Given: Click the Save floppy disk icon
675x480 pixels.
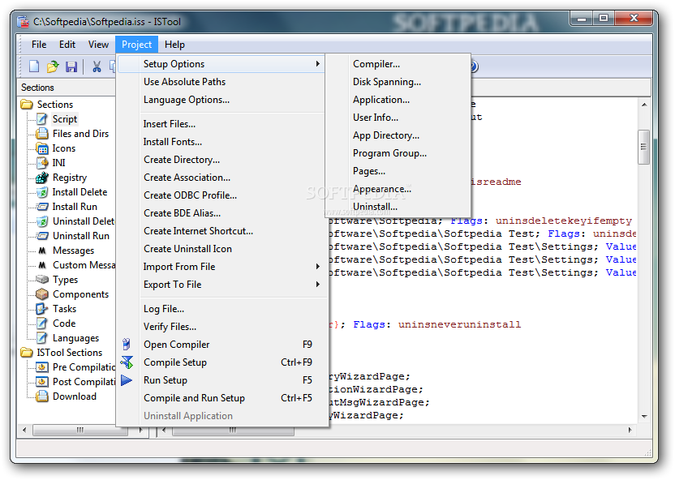Looking at the screenshot, I should (x=71, y=66).
